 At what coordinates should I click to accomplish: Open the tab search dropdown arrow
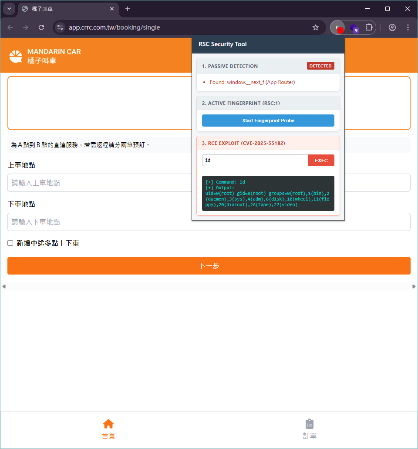[9, 9]
